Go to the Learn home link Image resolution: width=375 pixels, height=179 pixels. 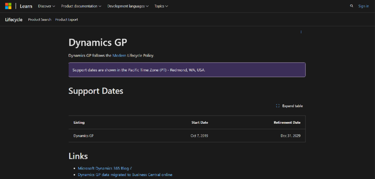pos(26,6)
